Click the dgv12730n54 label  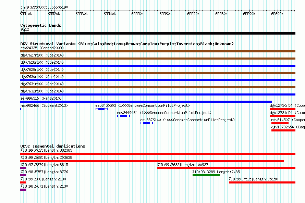[287, 105]
